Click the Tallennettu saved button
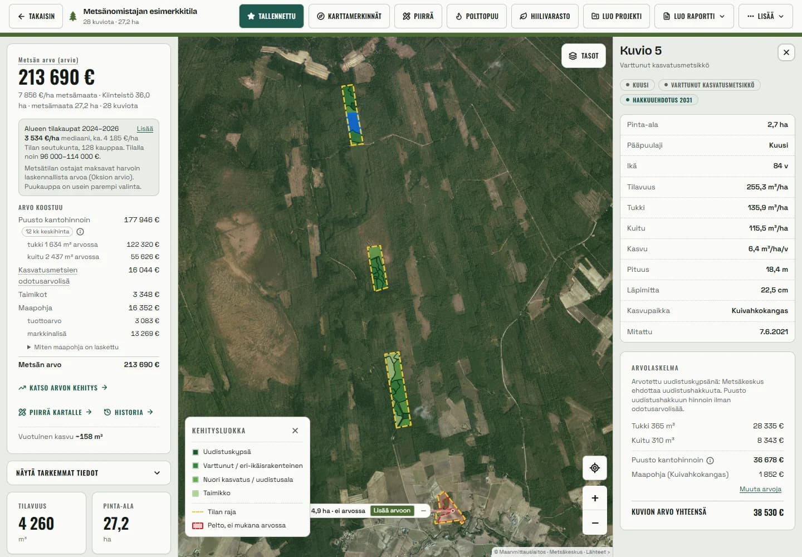Image resolution: width=802 pixels, height=557 pixels. coord(271,16)
